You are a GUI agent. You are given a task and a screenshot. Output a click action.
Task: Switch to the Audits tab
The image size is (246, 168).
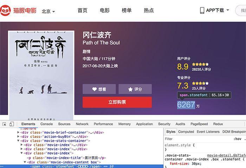pyautogui.click(x=180, y=124)
